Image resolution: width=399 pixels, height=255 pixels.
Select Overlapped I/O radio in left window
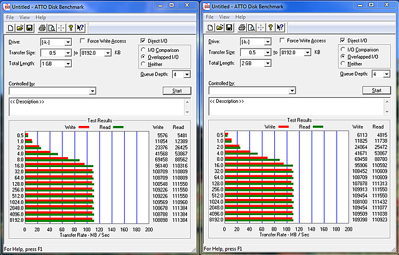tap(143, 57)
